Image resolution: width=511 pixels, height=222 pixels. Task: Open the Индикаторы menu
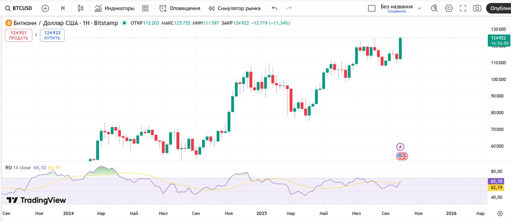point(115,8)
